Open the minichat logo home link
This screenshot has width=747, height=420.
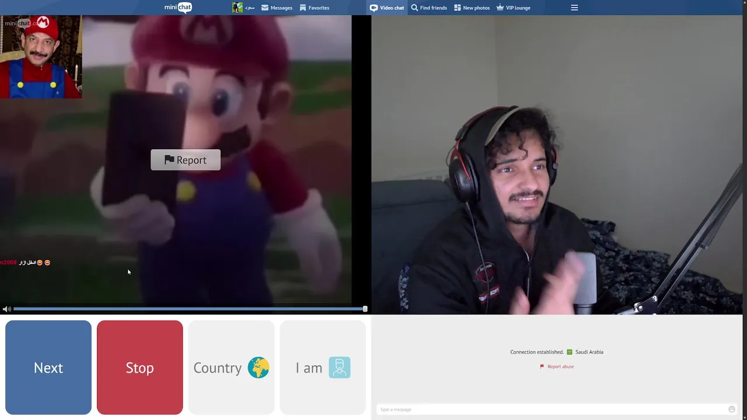(178, 8)
